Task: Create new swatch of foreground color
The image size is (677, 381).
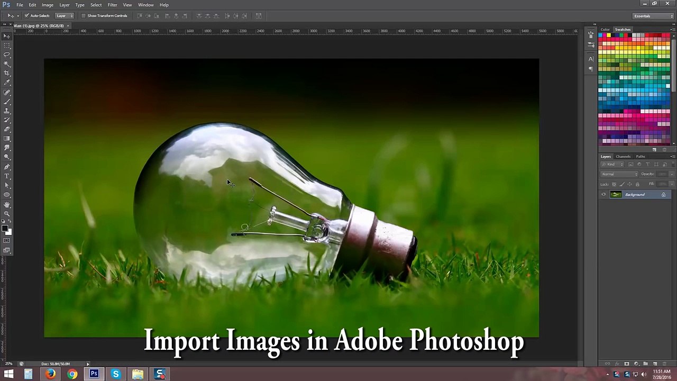Action: click(x=654, y=150)
